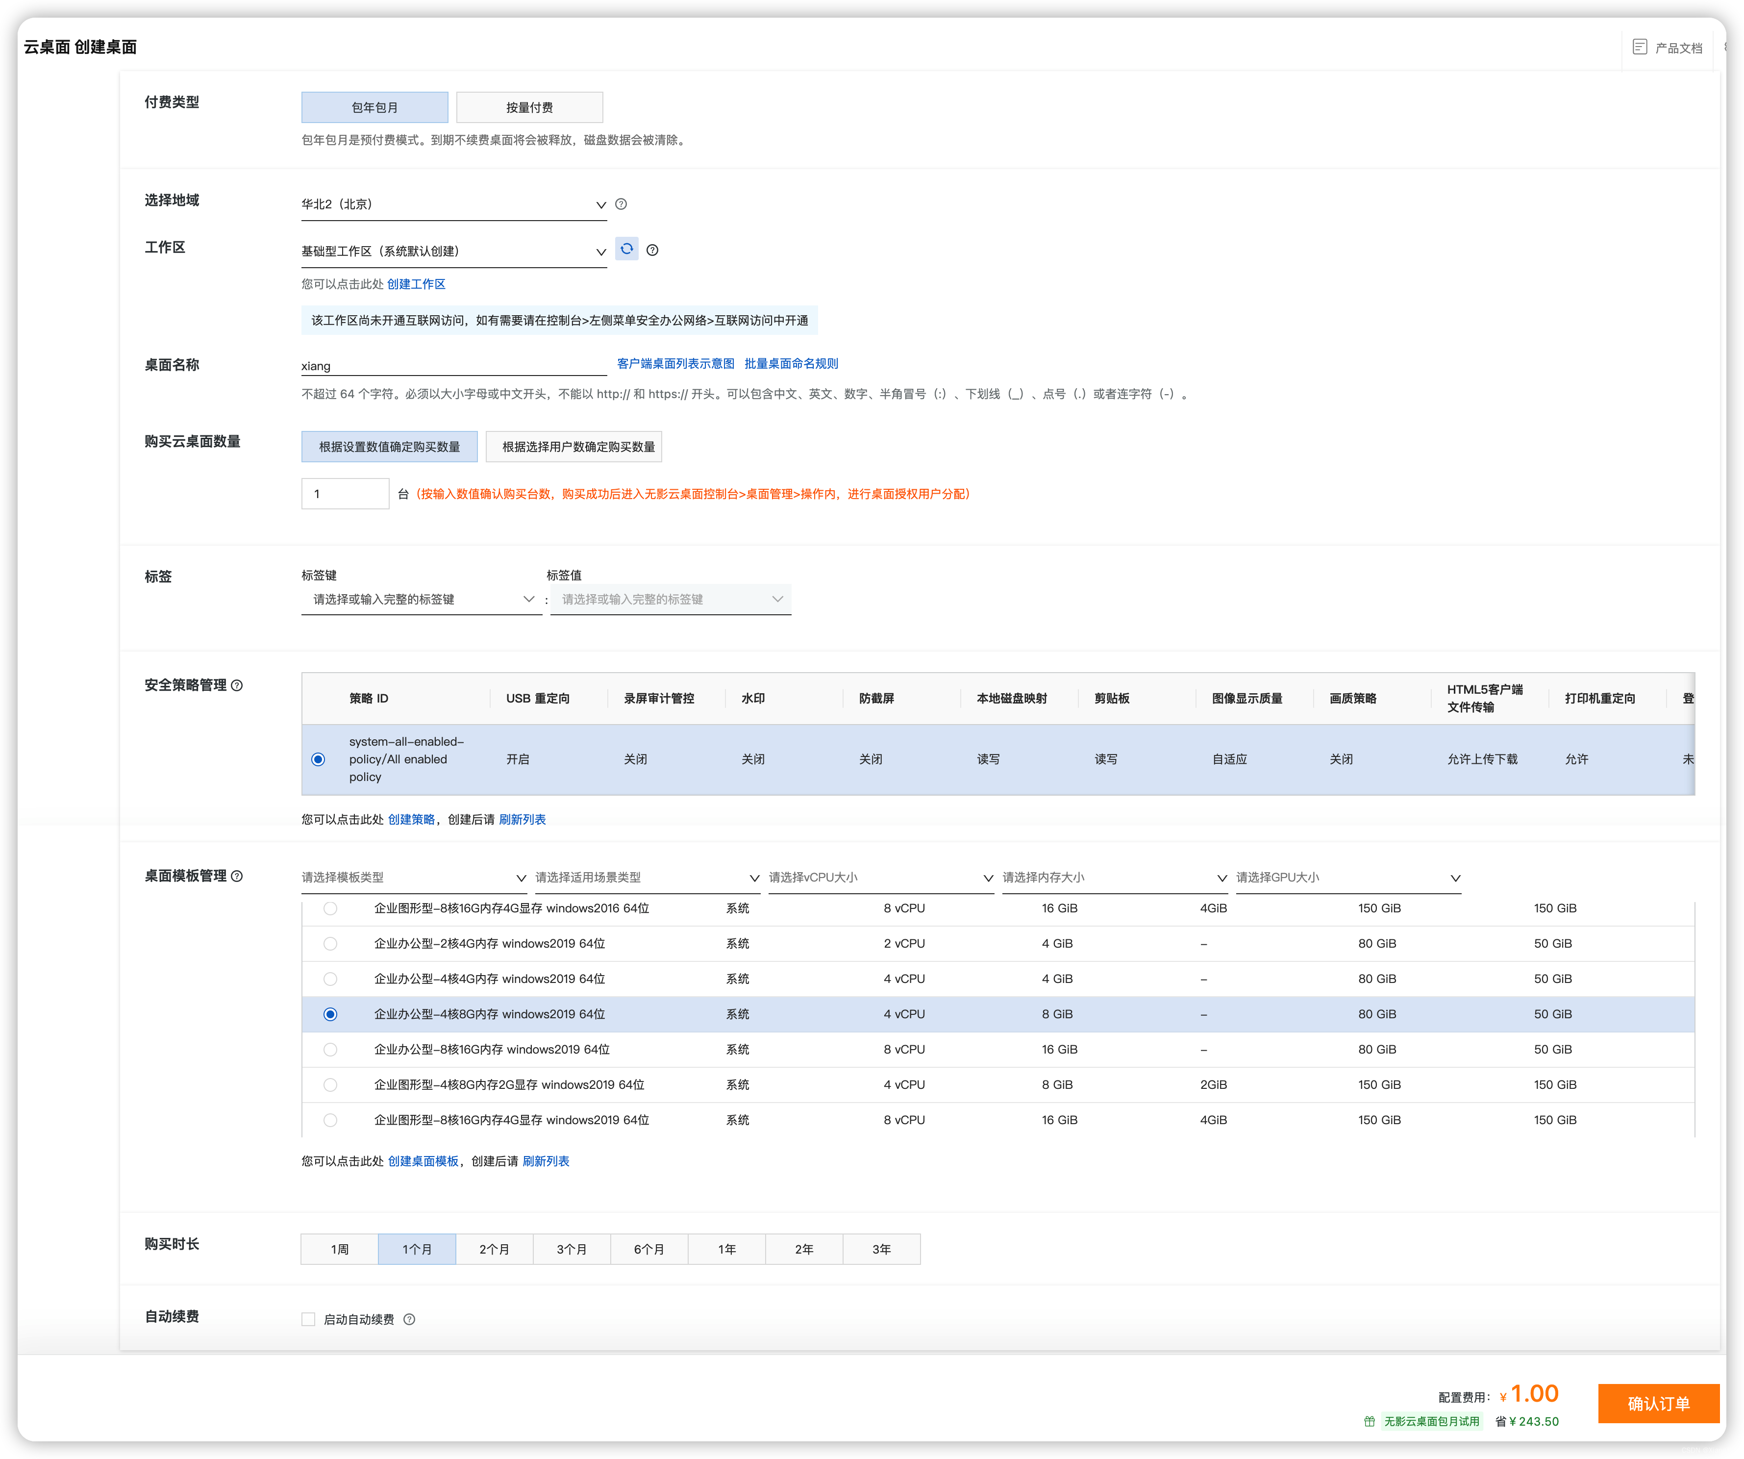Choose the 包年包月 payment type

pyautogui.click(x=374, y=107)
